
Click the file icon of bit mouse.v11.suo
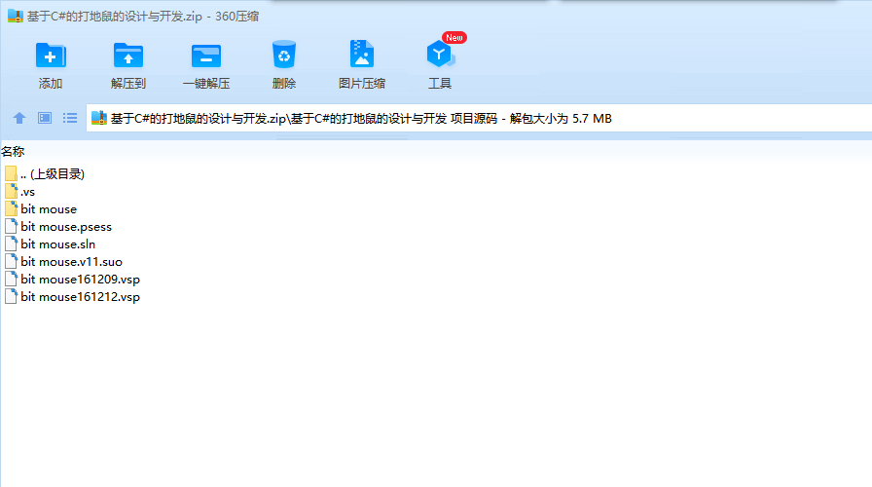(11, 262)
